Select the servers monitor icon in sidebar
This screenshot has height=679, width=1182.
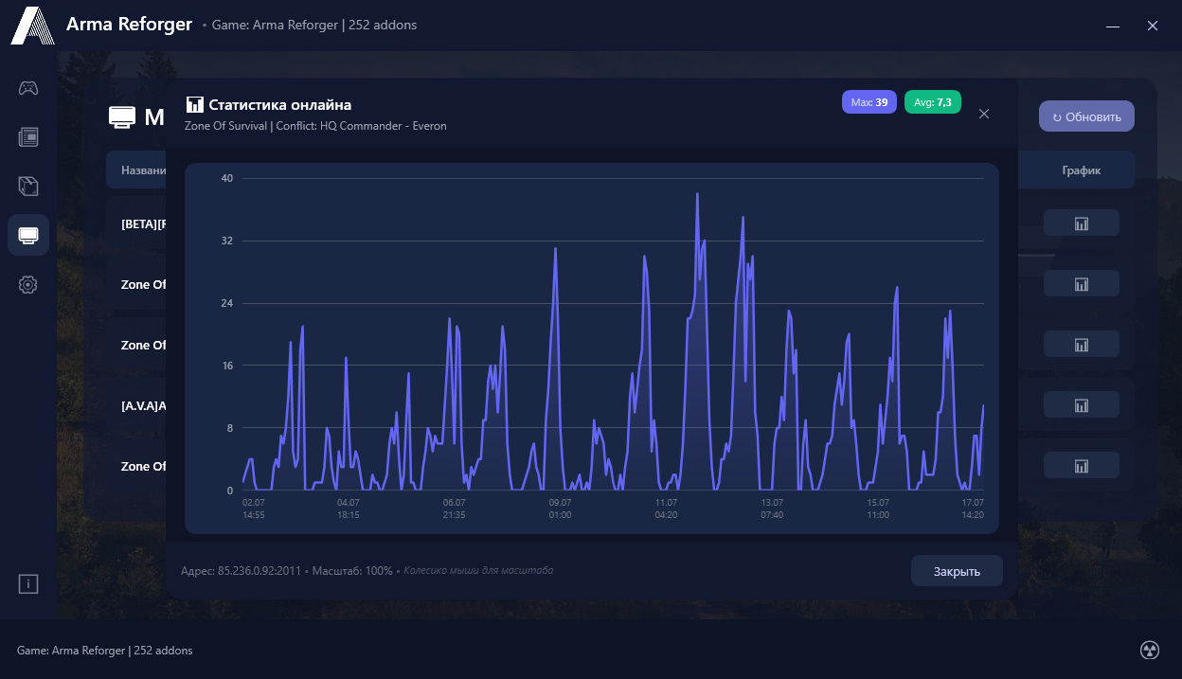28,235
